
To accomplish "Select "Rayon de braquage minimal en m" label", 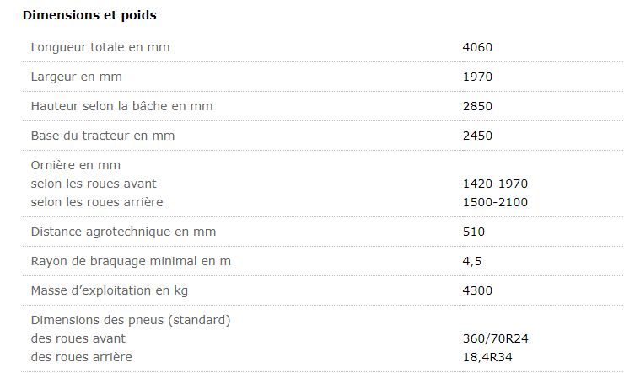I will point(131,261).
